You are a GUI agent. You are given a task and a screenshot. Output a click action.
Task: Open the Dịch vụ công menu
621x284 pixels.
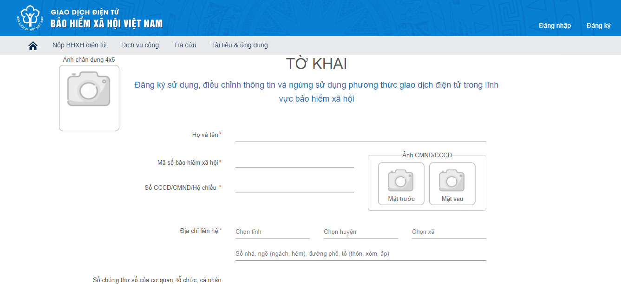click(x=140, y=45)
